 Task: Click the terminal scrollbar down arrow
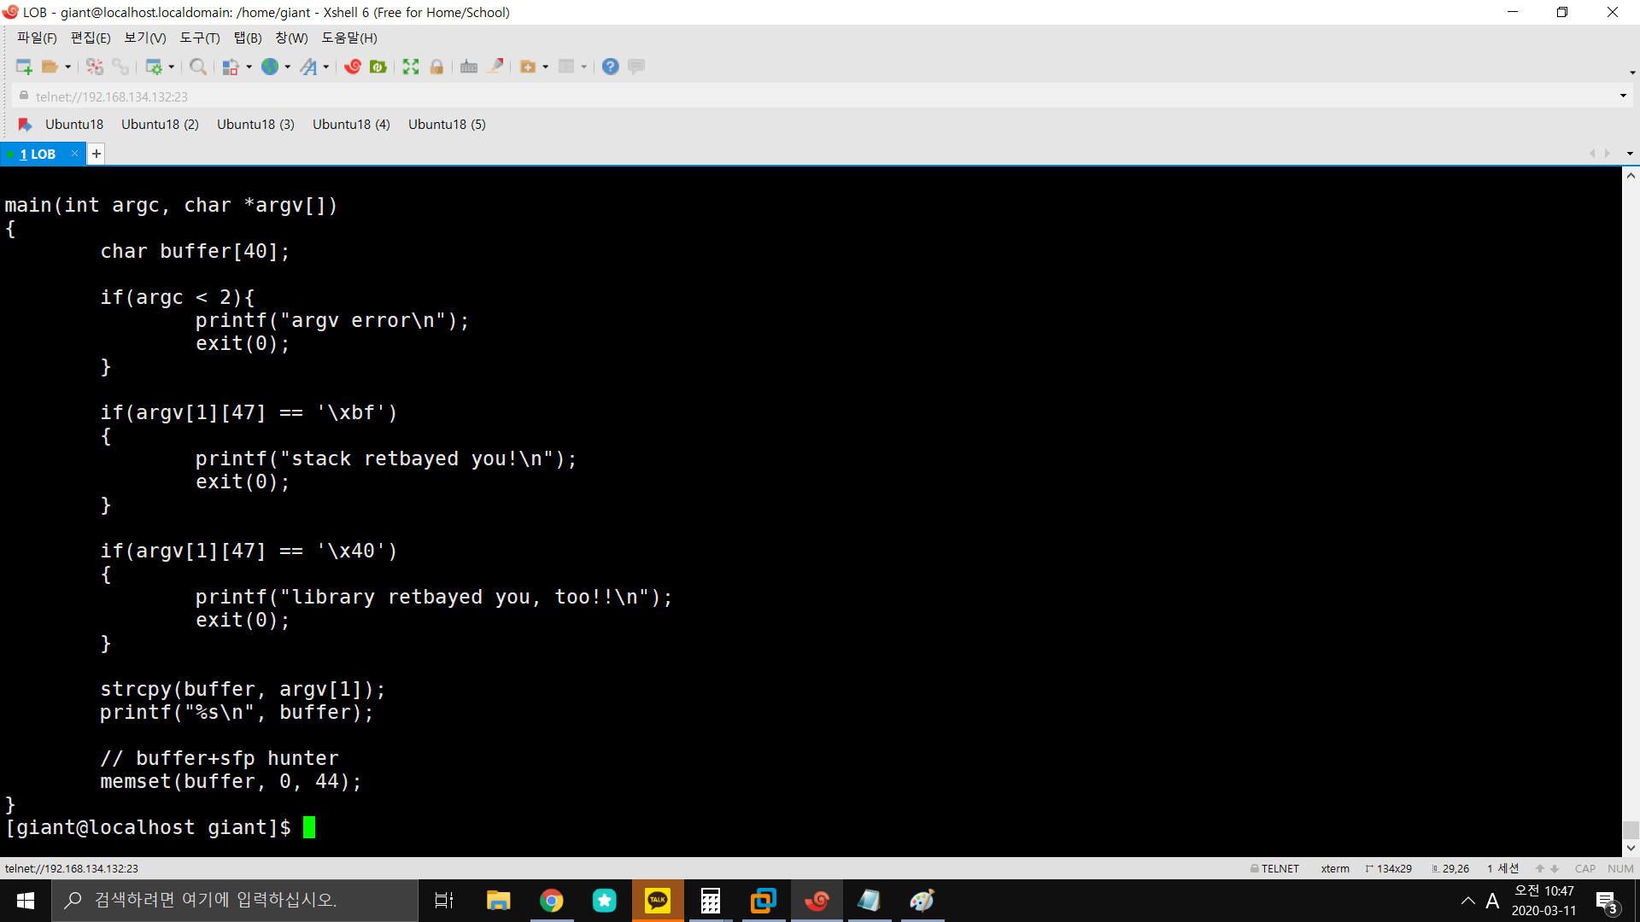tap(1631, 848)
